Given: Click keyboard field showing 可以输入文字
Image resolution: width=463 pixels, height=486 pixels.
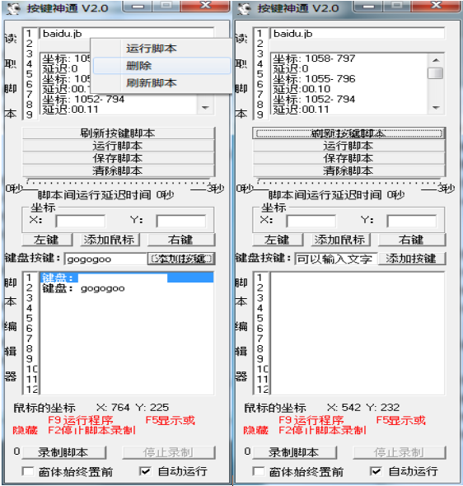Looking at the screenshot, I should point(336,259).
